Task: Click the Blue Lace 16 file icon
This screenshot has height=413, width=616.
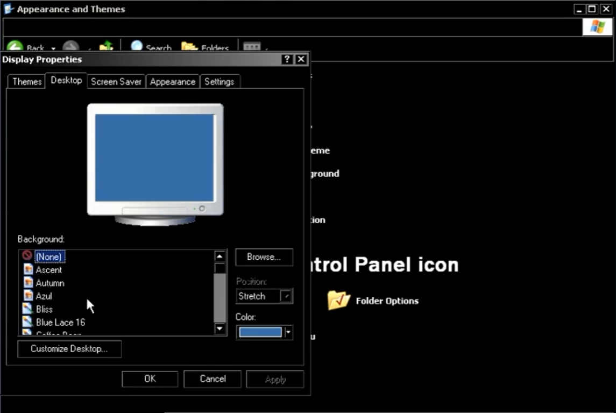Action: 27,322
